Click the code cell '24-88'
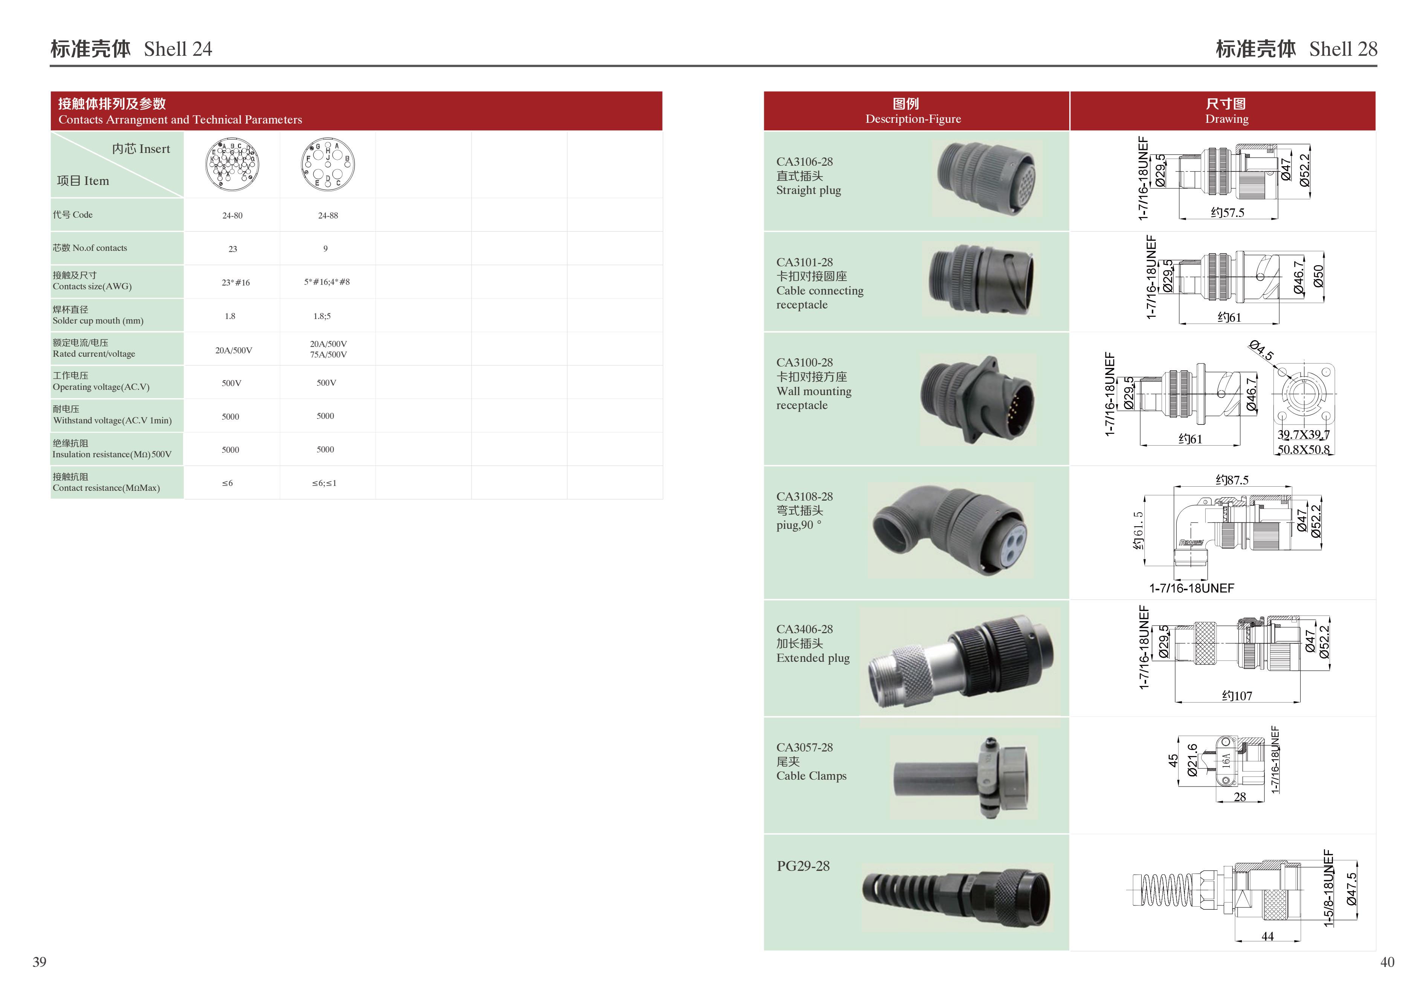 click(328, 215)
